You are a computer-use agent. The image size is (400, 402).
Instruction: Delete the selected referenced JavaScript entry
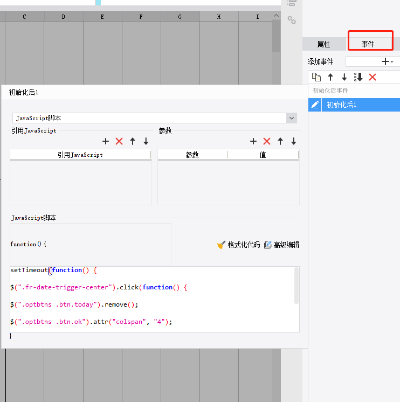coord(119,141)
